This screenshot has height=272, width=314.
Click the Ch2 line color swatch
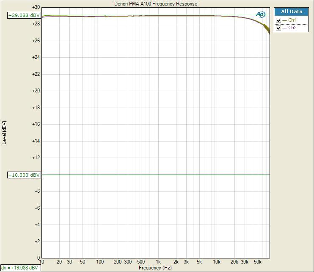click(285, 28)
